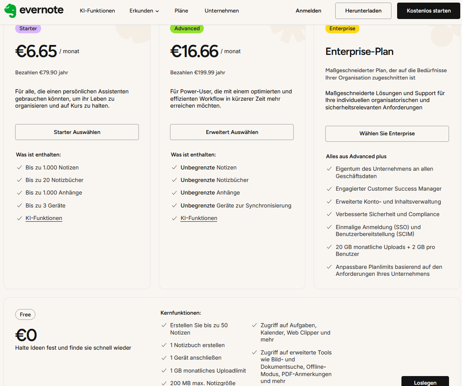Click '1 Gerät anschließen' feature

click(196, 358)
